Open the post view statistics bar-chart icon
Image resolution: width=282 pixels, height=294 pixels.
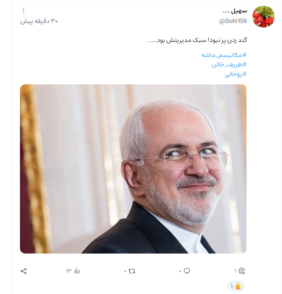[77, 271]
